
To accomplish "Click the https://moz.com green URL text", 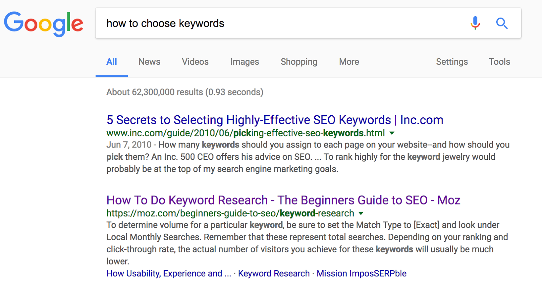I will (230, 213).
